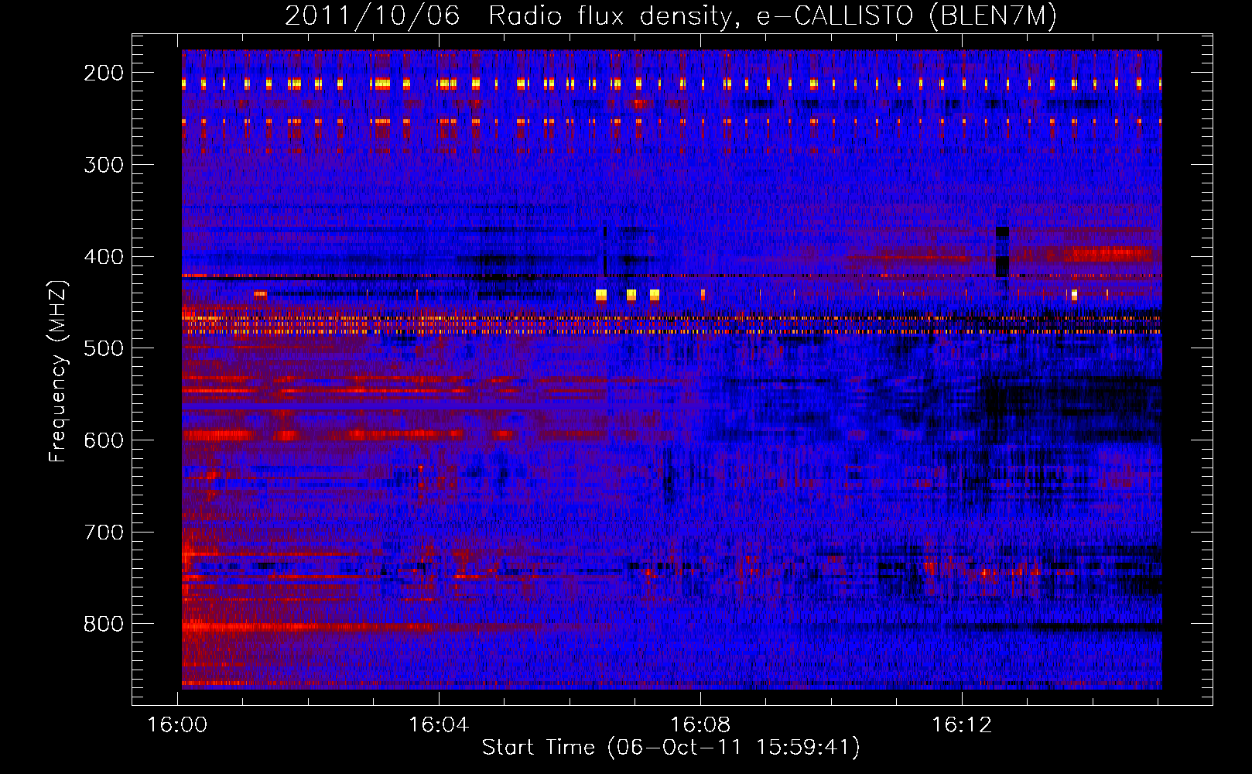The width and height of the screenshot is (1252, 774).
Task: Click the 16:04 time tick label
Action: click(x=440, y=725)
